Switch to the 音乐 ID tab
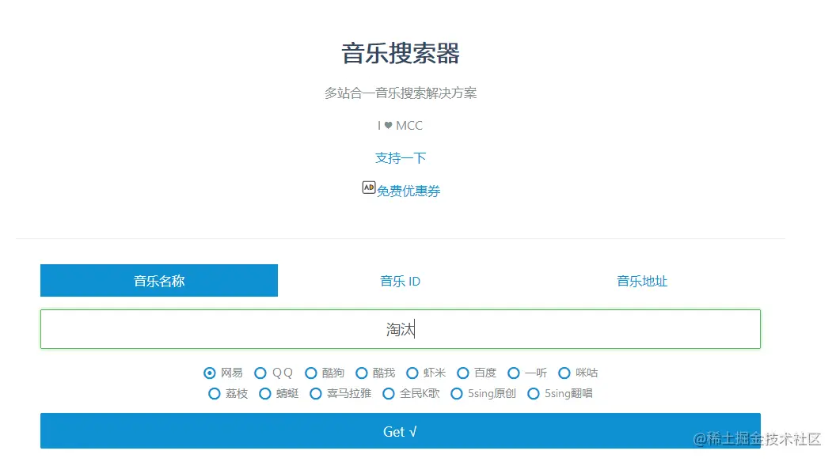The image size is (836, 462). point(400,280)
